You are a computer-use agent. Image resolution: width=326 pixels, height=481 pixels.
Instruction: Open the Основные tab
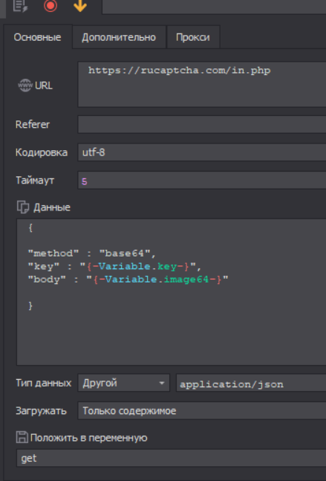38,37
